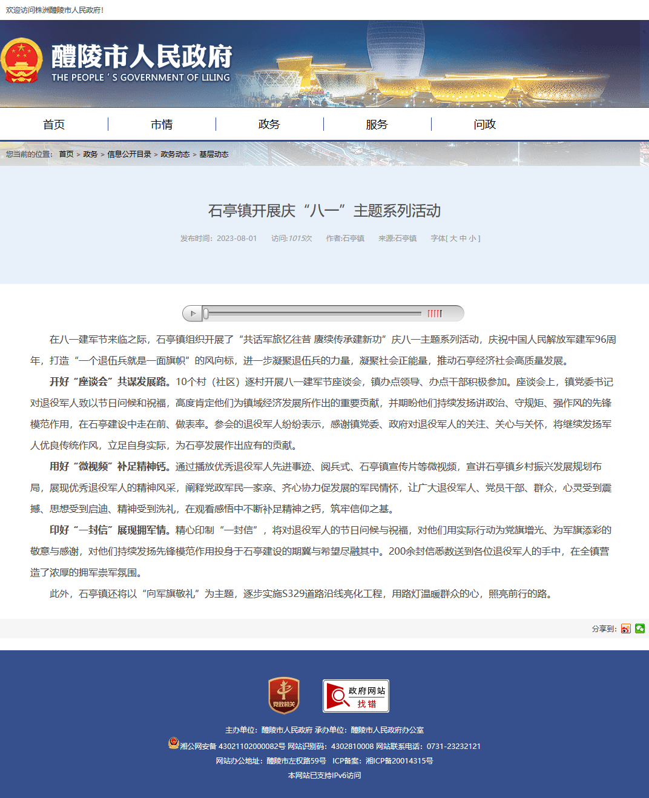Screen dimensions: 649x798
Task: Click the police badge filing icon
Action: pos(174,743)
